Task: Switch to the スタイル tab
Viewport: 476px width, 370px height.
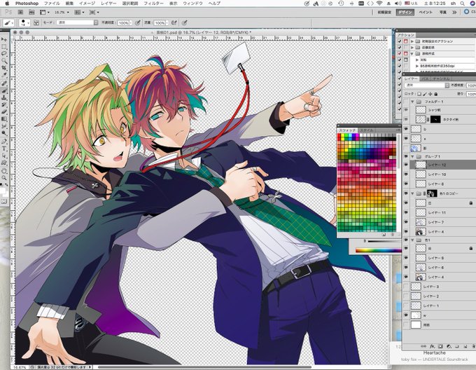Action: coord(366,130)
